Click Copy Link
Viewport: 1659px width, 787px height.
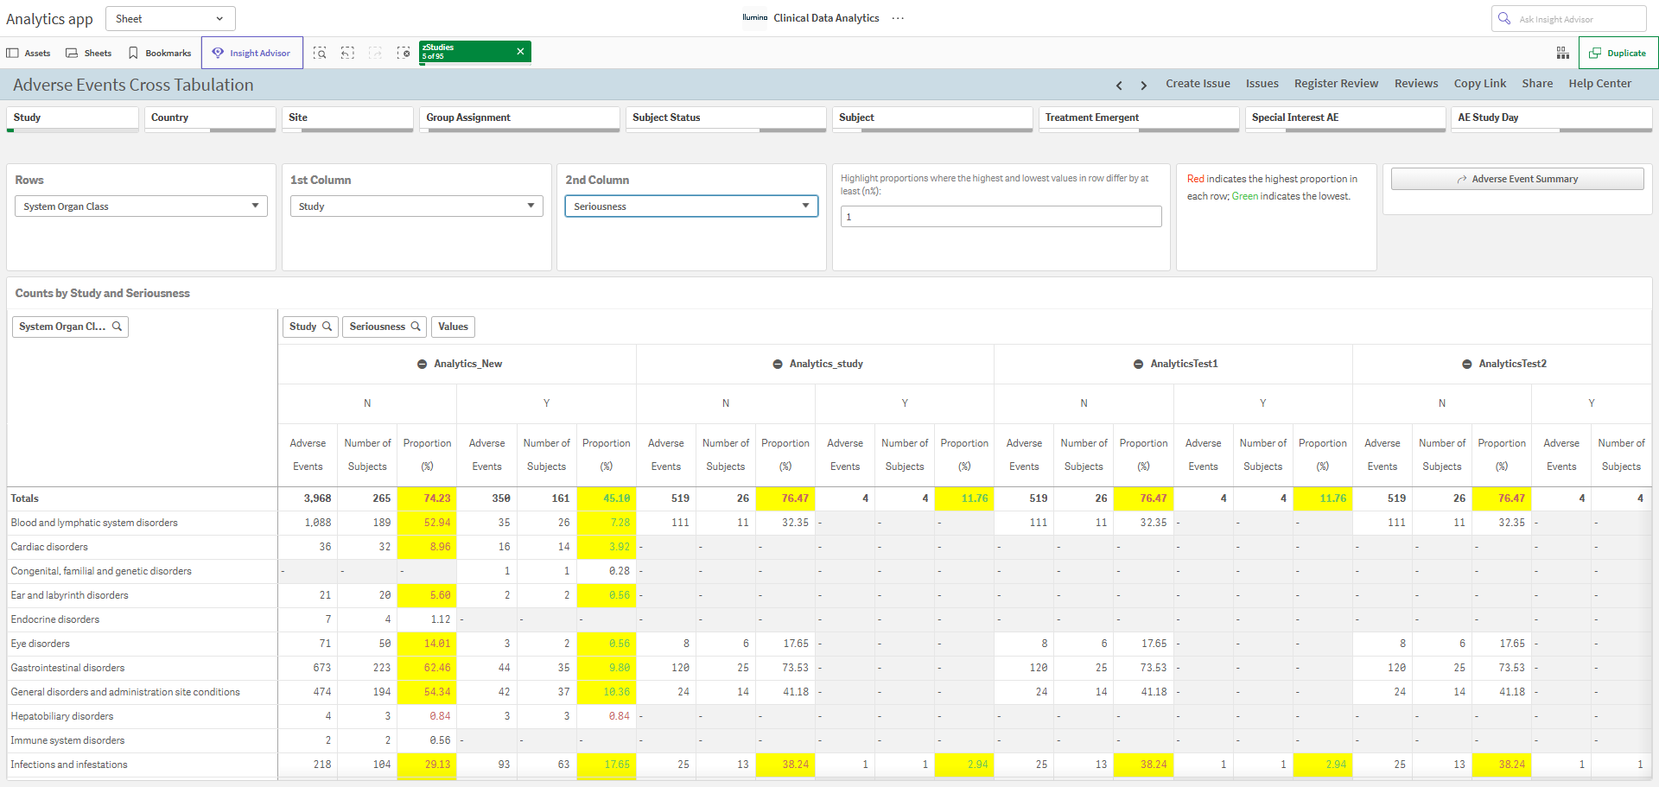[x=1479, y=84]
